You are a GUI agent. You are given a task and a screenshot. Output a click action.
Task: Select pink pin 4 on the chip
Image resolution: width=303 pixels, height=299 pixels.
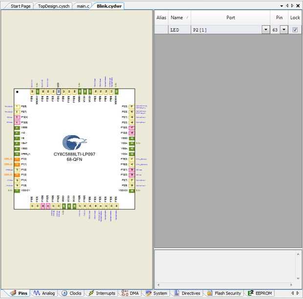pyautogui.click(x=17, y=122)
